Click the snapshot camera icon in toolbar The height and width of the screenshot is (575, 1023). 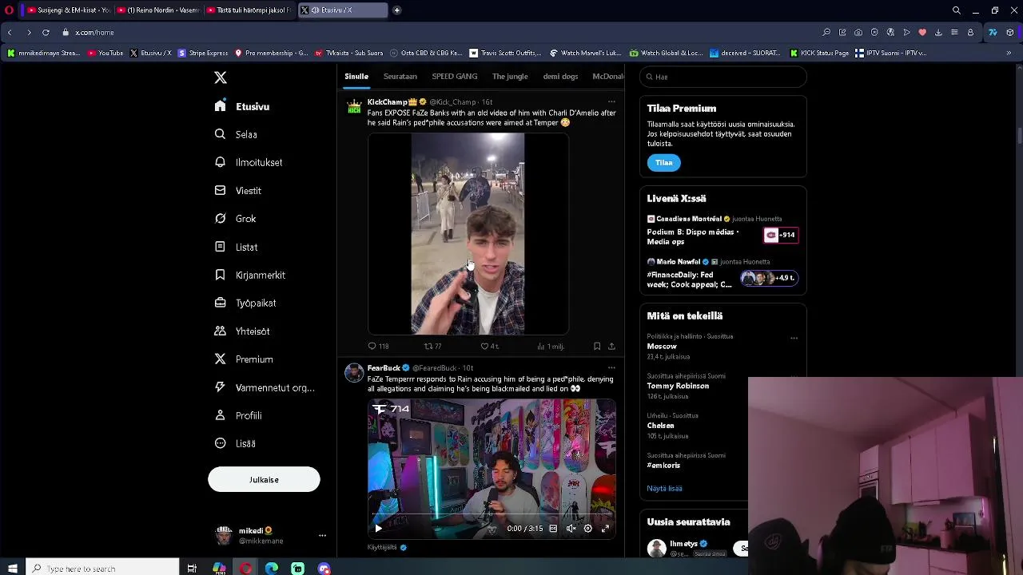point(858,32)
